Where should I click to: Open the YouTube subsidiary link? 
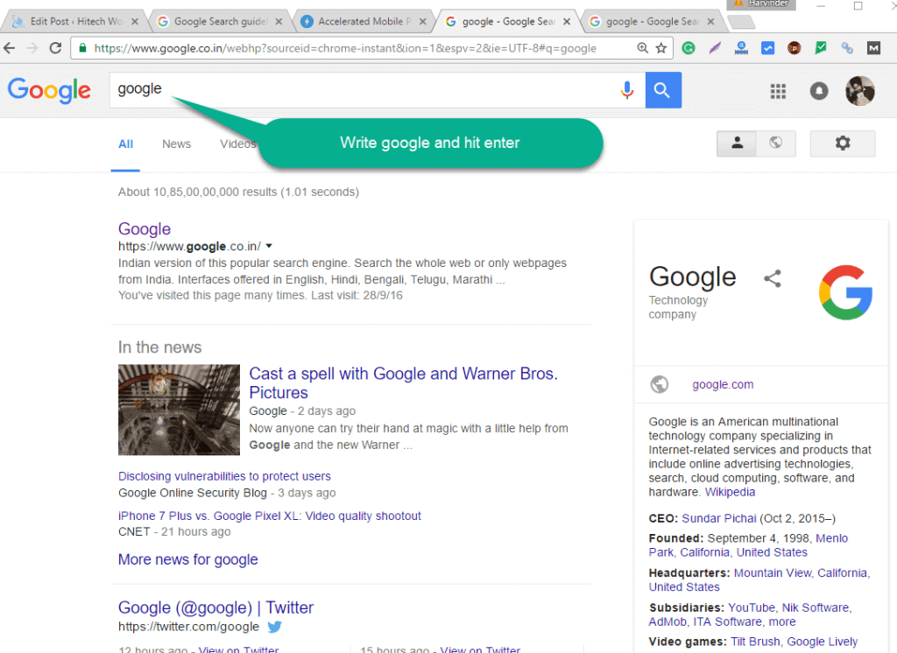click(751, 607)
